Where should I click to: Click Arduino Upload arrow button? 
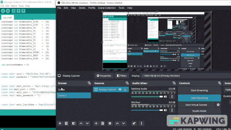pyautogui.click(x=8, y=11)
